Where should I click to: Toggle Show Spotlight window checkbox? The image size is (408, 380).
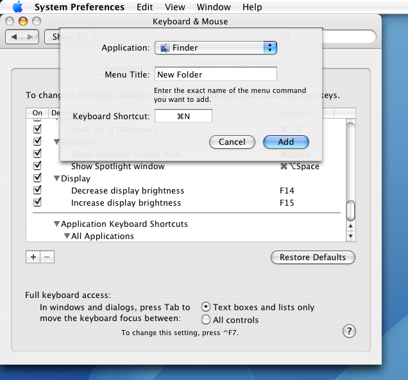(37, 165)
